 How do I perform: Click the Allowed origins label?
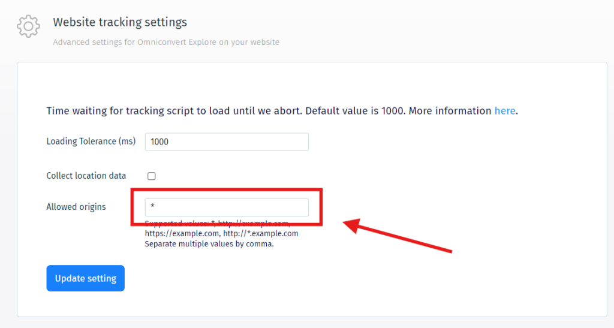tap(76, 207)
